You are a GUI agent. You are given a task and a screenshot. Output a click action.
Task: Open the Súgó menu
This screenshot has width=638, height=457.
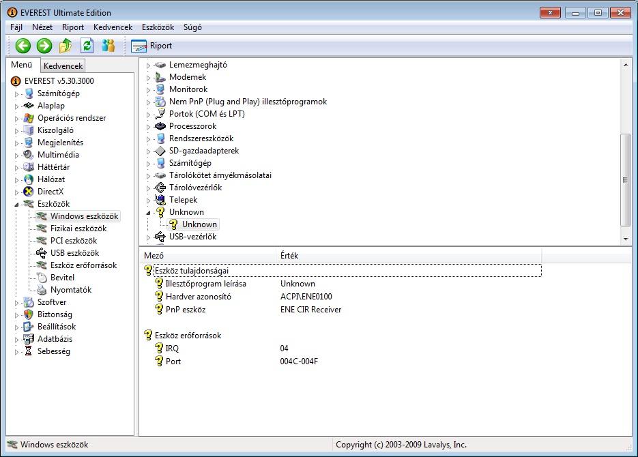click(x=192, y=27)
